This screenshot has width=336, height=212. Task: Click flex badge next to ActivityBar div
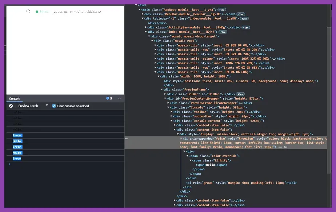(246, 27)
